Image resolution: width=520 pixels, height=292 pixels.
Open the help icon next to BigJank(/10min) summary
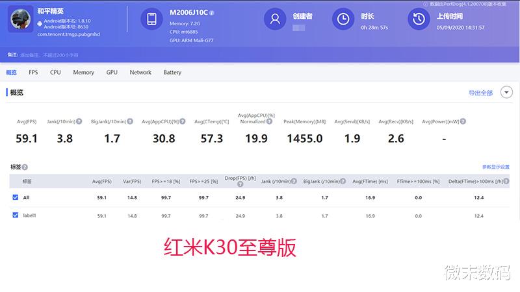pos(130,121)
